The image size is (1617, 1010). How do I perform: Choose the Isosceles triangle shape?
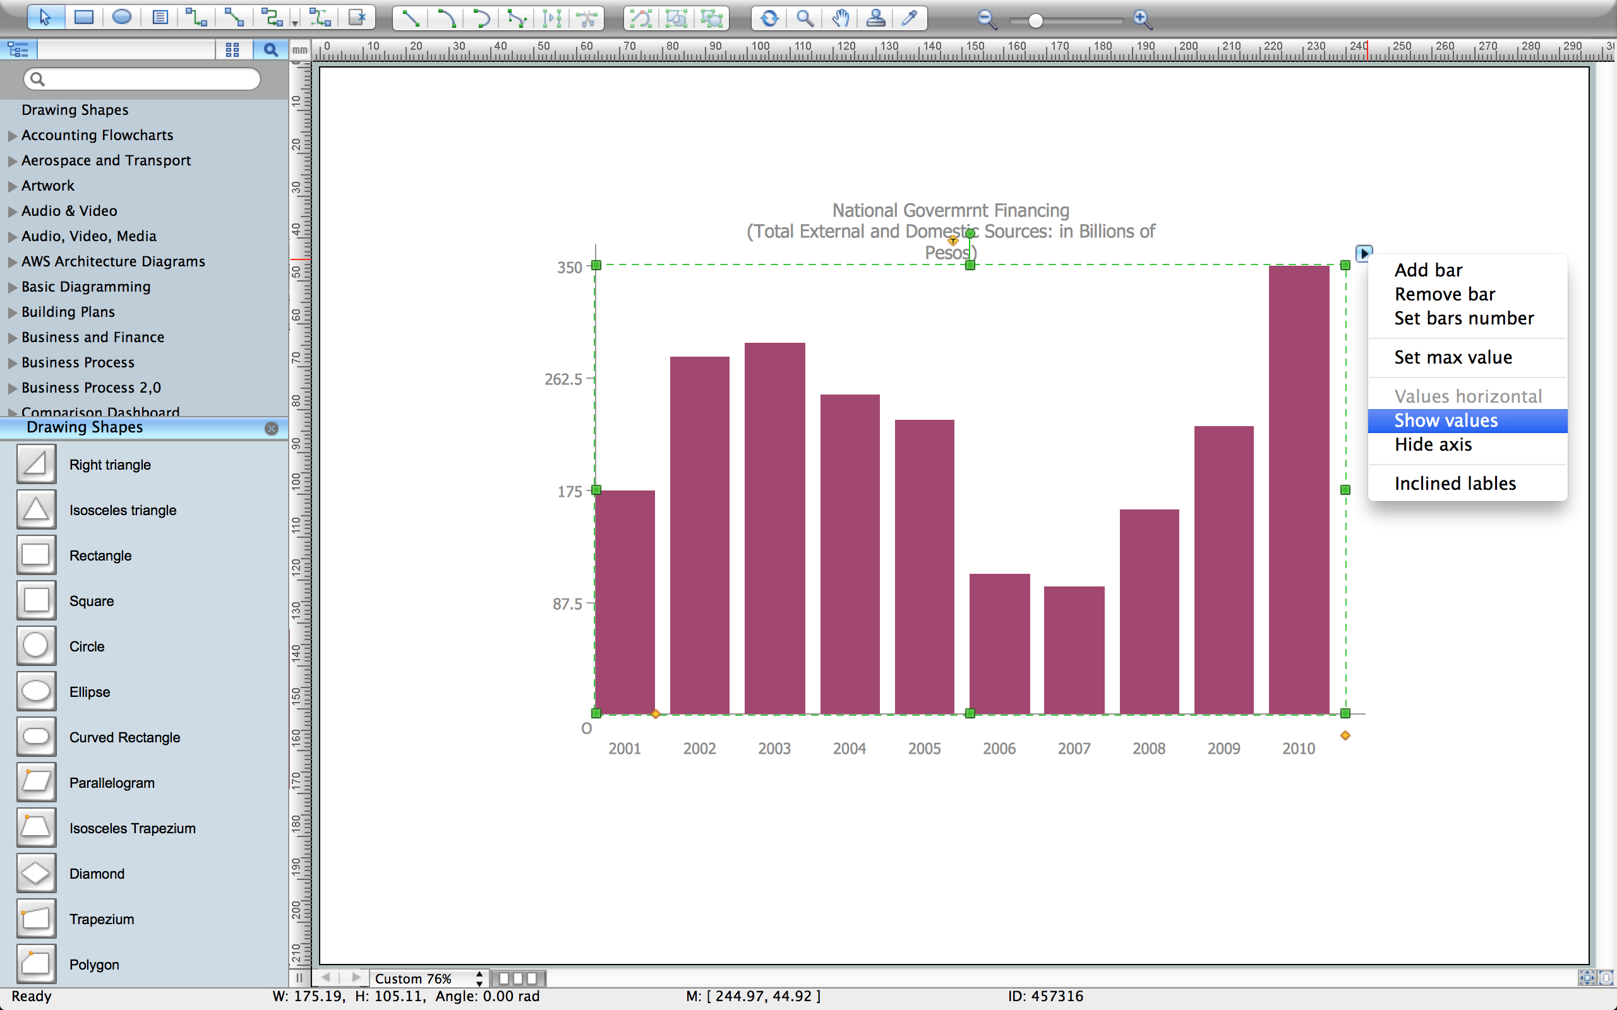pyautogui.click(x=36, y=509)
